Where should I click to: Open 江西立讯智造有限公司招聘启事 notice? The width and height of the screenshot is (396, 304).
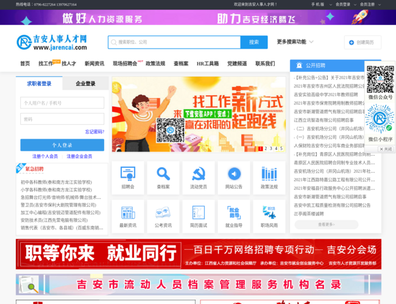[324, 120]
